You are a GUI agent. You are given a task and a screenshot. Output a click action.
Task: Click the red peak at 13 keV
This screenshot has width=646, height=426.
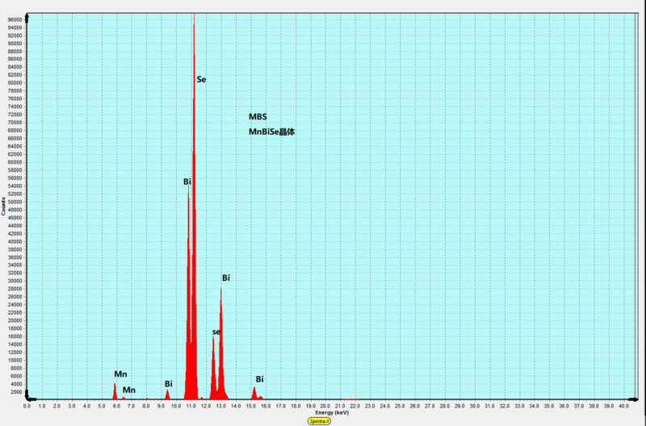220,339
